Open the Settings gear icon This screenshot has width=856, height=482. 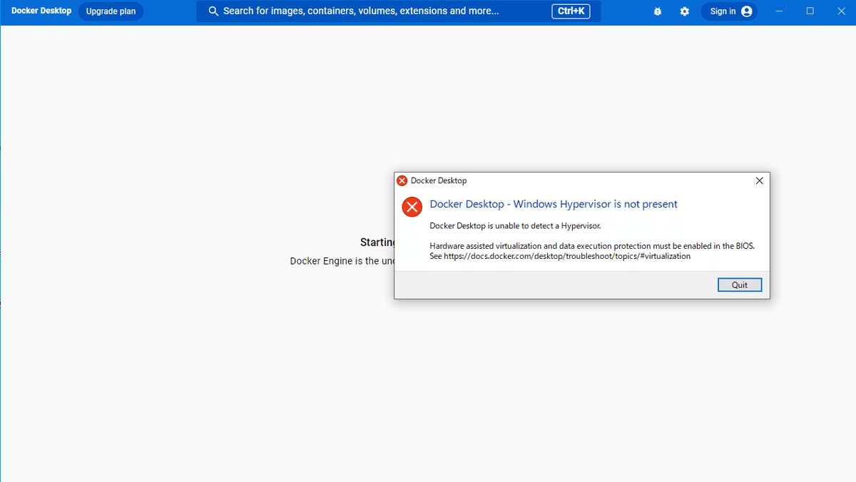[x=685, y=11]
